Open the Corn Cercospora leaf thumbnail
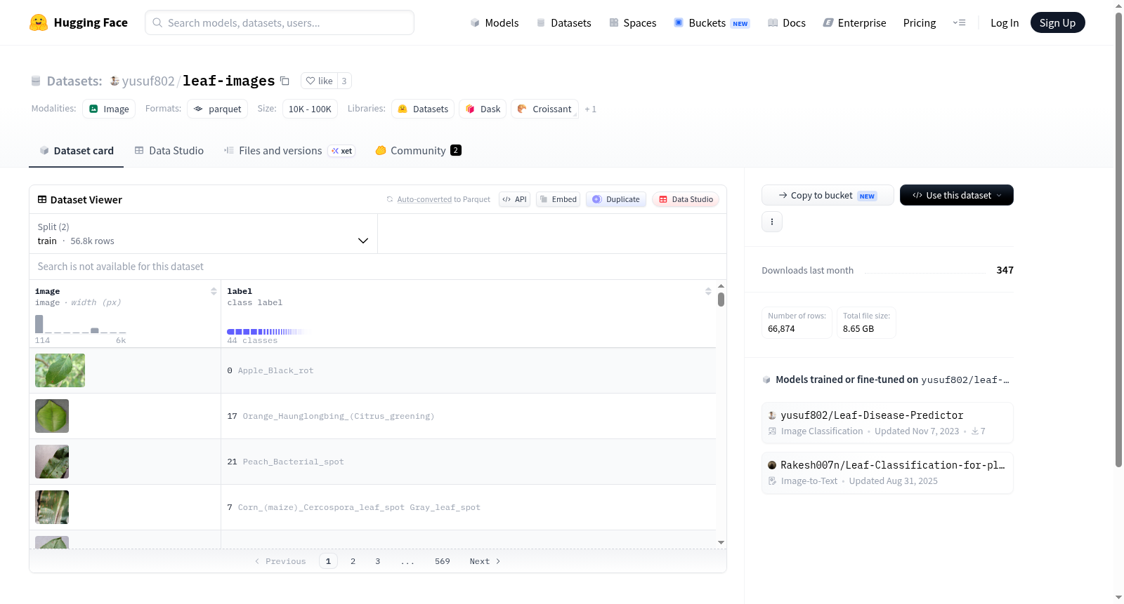The width and height of the screenshot is (1124, 604). coord(52,507)
